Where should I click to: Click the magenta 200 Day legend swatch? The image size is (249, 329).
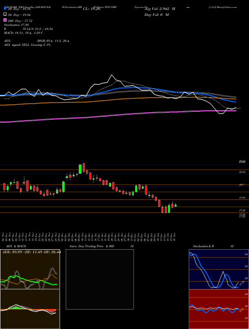coord(5,20)
